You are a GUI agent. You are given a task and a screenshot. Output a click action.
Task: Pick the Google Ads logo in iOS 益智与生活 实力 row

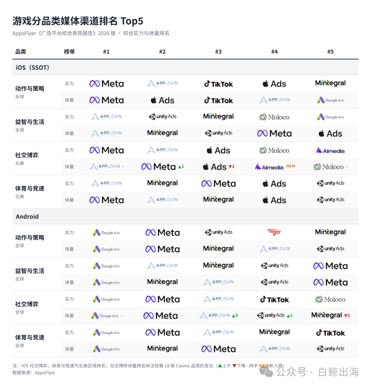coord(330,117)
